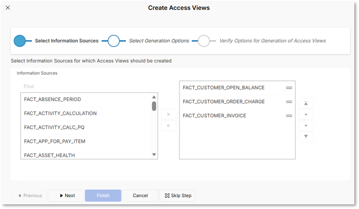Move selected item to bottom
Screen dimensions: 359x209
pyautogui.click(x=306, y=137)
